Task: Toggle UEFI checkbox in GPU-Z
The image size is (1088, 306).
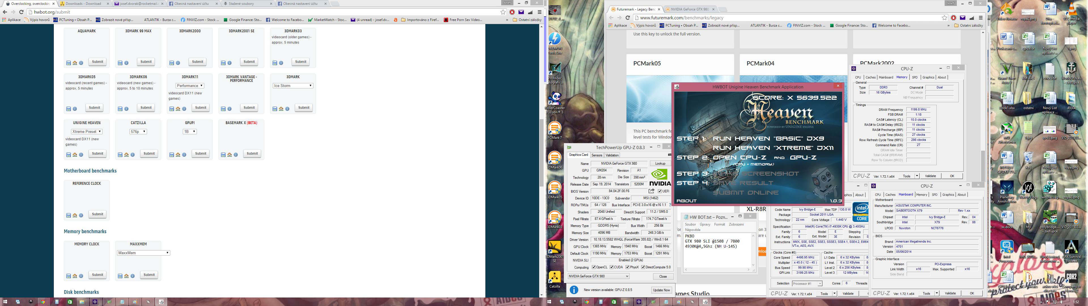Action: pos(660,192)
